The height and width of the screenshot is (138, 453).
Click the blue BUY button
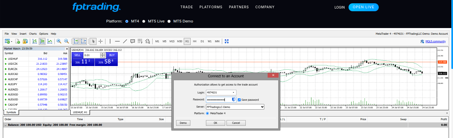click(112, 55)
